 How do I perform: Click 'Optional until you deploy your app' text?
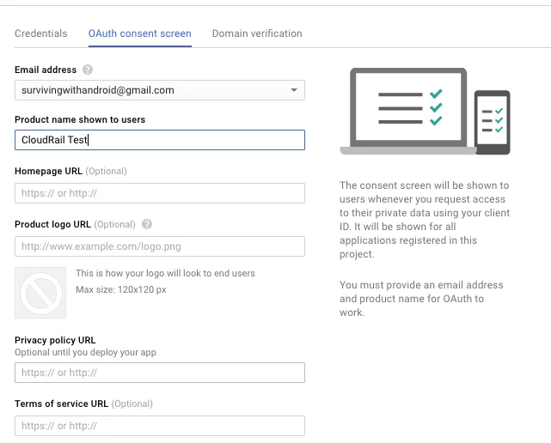(x=85, y=353)
